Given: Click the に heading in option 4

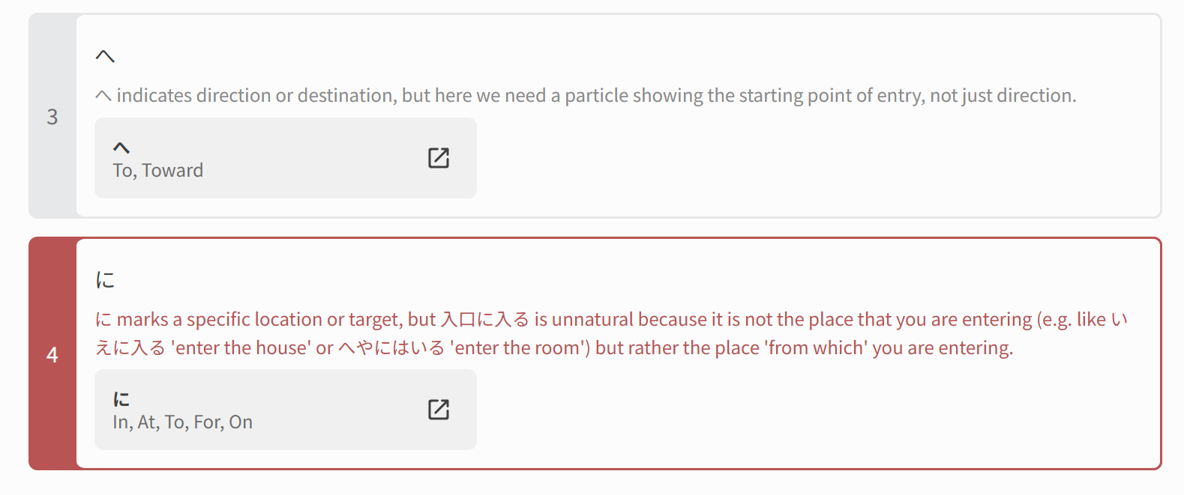Looking at the screenshot, I should click(x=105, y=280).
